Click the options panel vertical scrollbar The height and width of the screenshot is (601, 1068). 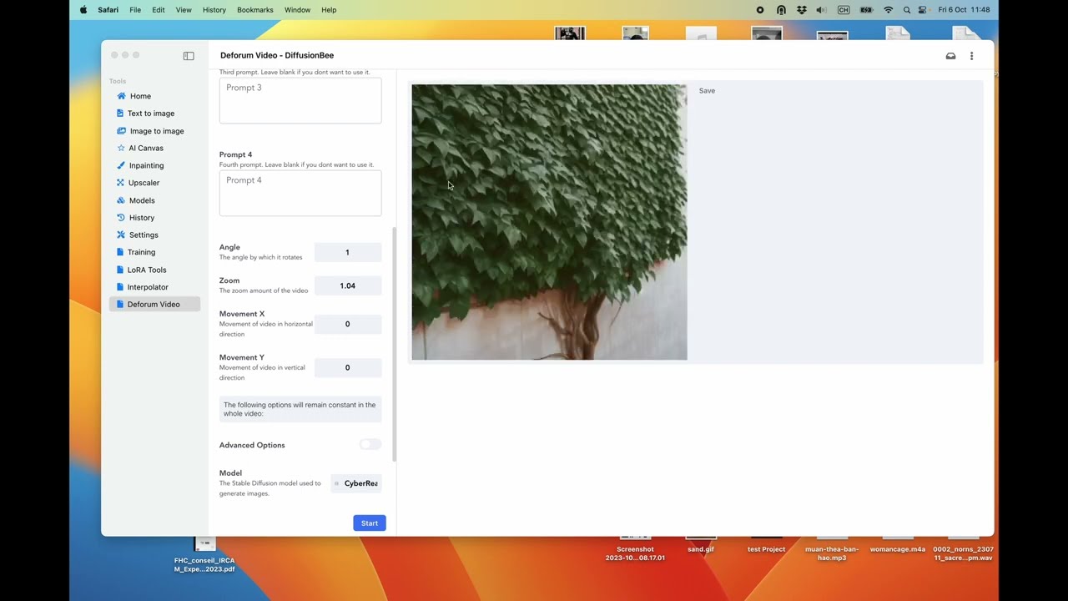(x=394, y=344)
